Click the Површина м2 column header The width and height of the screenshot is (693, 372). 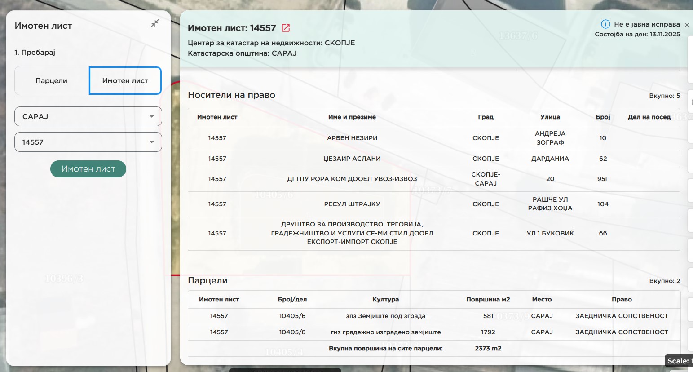(488, 299)
